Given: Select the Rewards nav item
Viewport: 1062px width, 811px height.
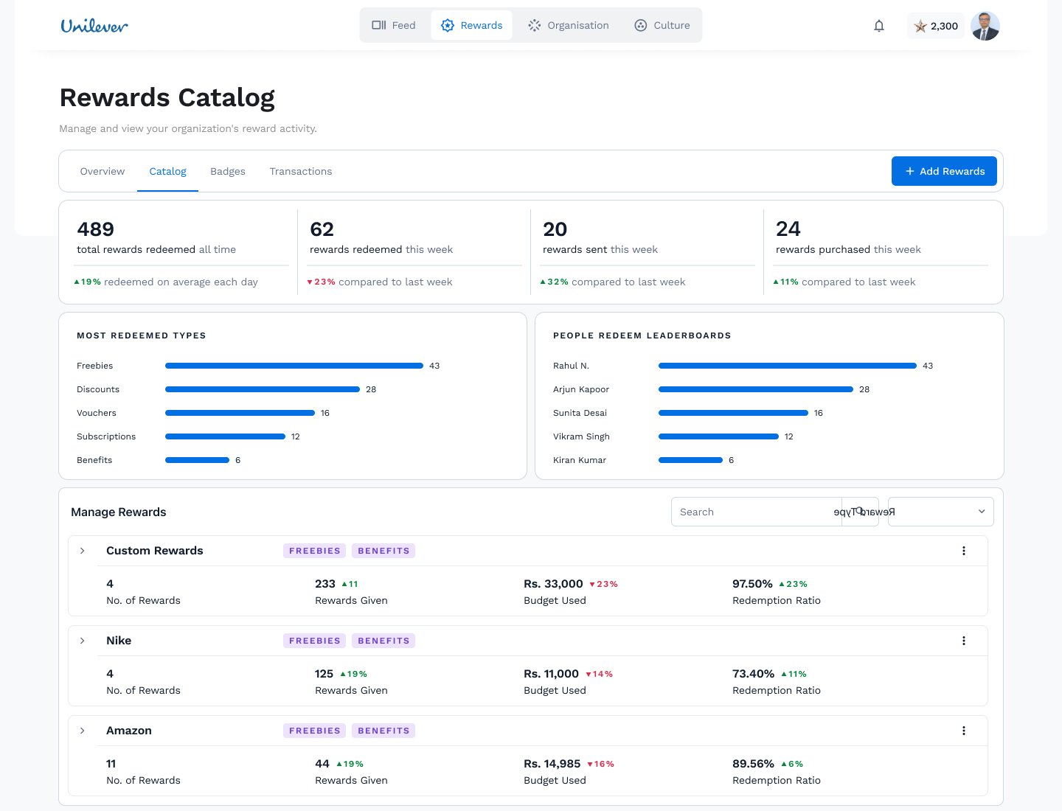Looking at the screenshot, I should [x=472, y=25].
